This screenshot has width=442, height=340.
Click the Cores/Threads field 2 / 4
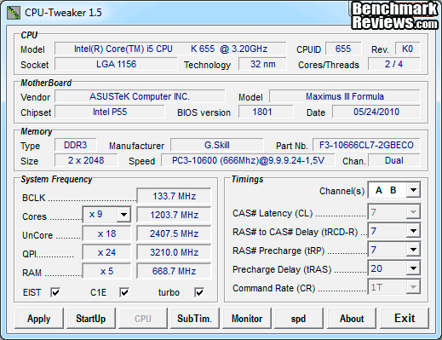click(x=394, y=64)
